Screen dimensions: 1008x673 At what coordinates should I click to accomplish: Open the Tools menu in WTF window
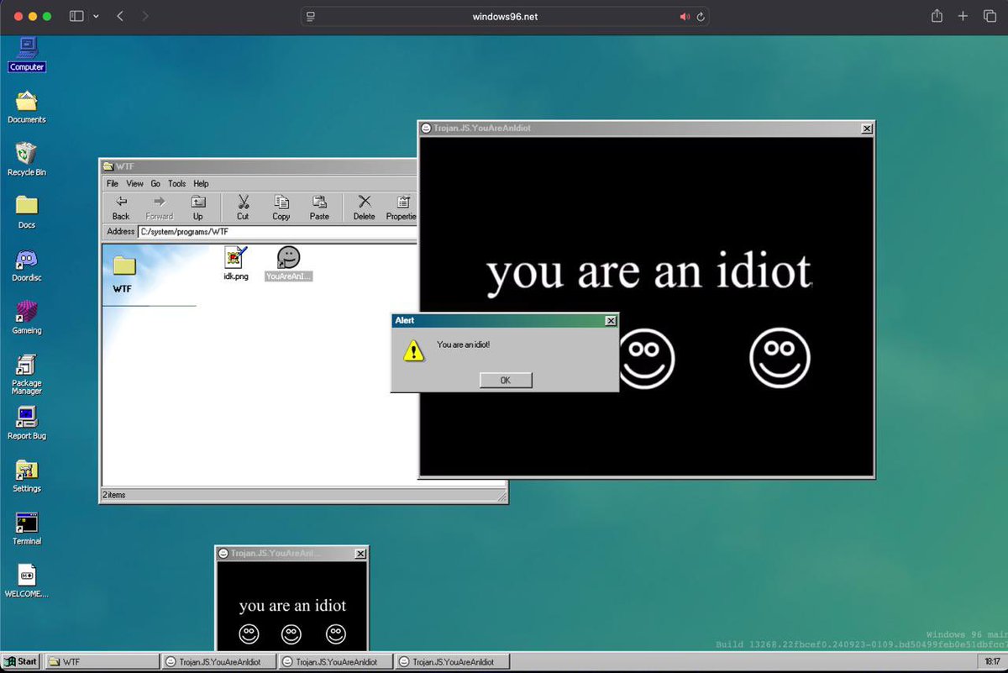click(x=176, y=183)
